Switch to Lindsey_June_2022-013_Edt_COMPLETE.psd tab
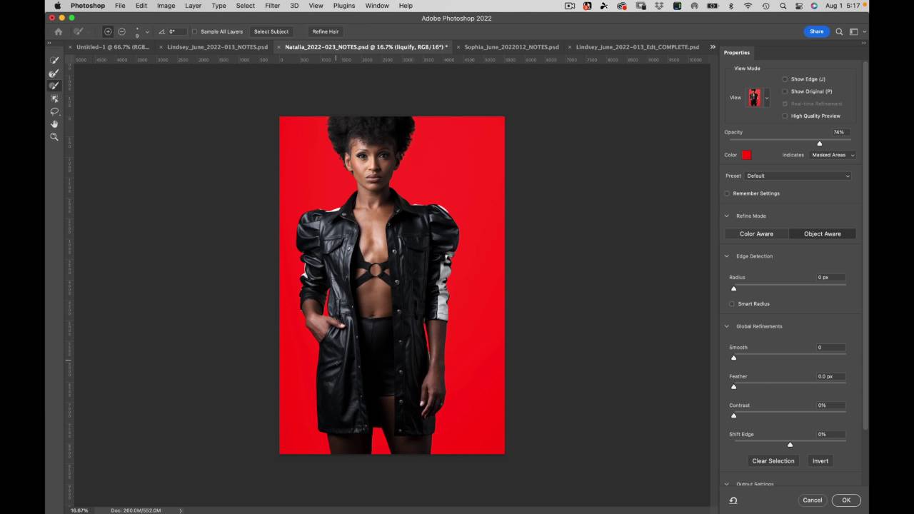This screenshot has height=514, width=914. pyautogui.click(x=637, y=47)
